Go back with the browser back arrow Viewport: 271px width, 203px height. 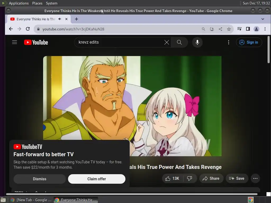[11, 29]
